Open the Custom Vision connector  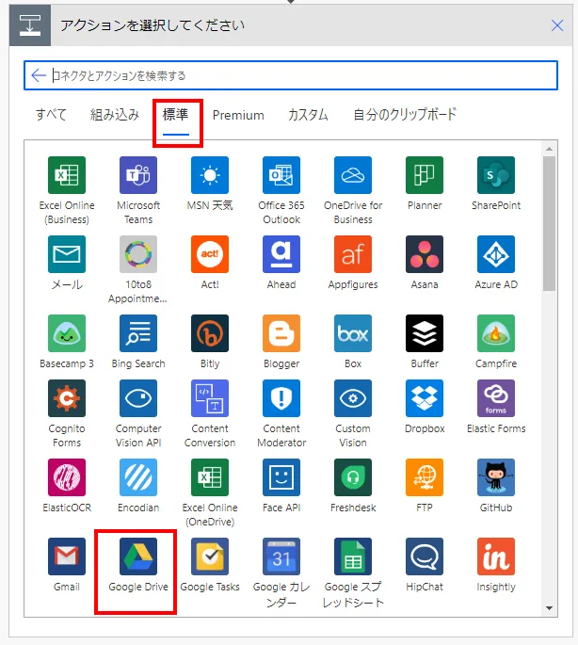click(x=353, y=398)
